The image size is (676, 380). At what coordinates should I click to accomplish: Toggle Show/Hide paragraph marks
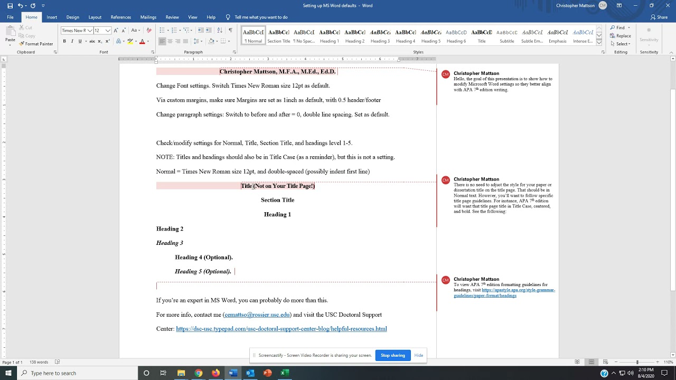(x=230, y=31)
